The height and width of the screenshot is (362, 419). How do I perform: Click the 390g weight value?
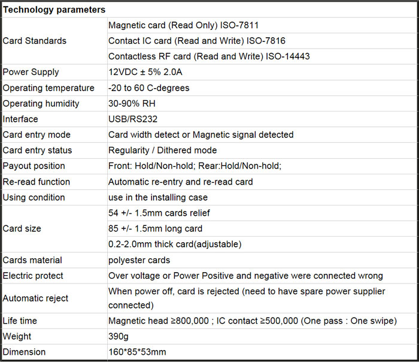(x=119, y=336)
